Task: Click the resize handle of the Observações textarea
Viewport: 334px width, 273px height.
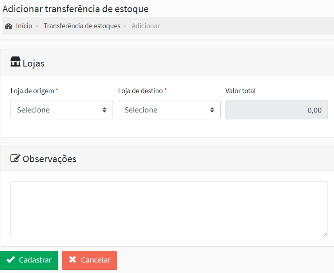Action: point(325,233)
